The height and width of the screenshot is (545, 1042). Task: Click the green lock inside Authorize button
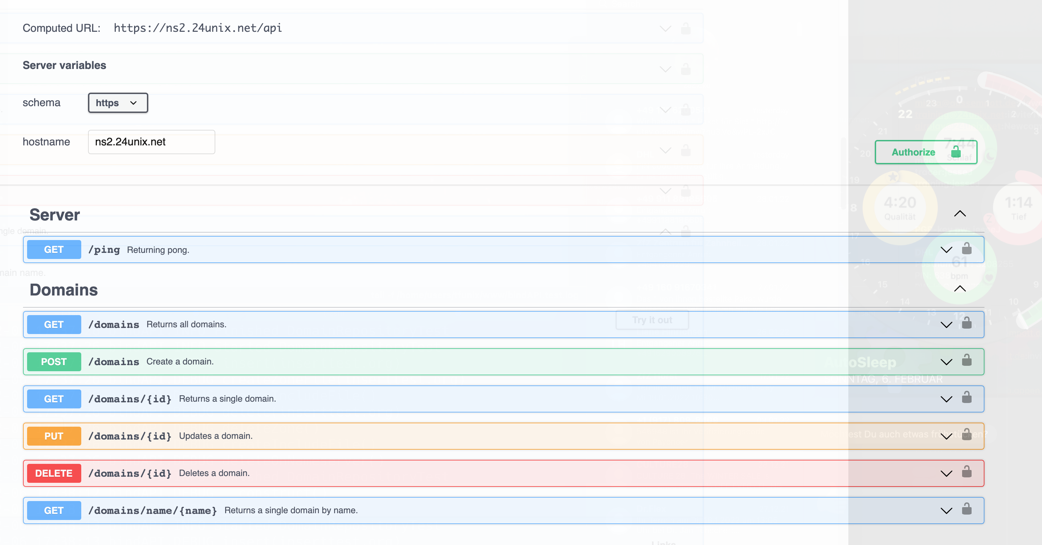click(956, 152)
